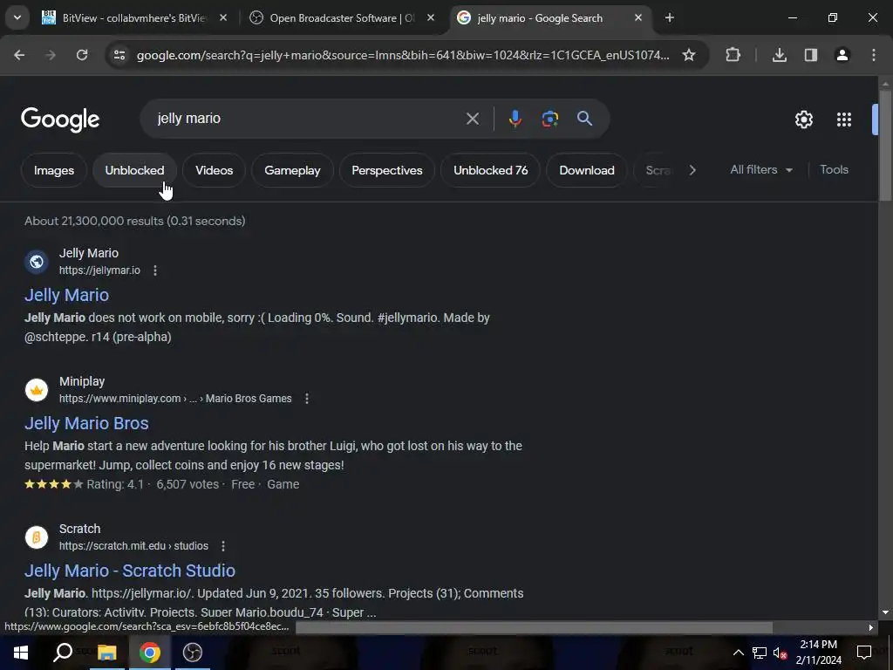Close the Open Broadcaster Software tab
Viewport: 893px width, 670px height.
coord(431,18)
